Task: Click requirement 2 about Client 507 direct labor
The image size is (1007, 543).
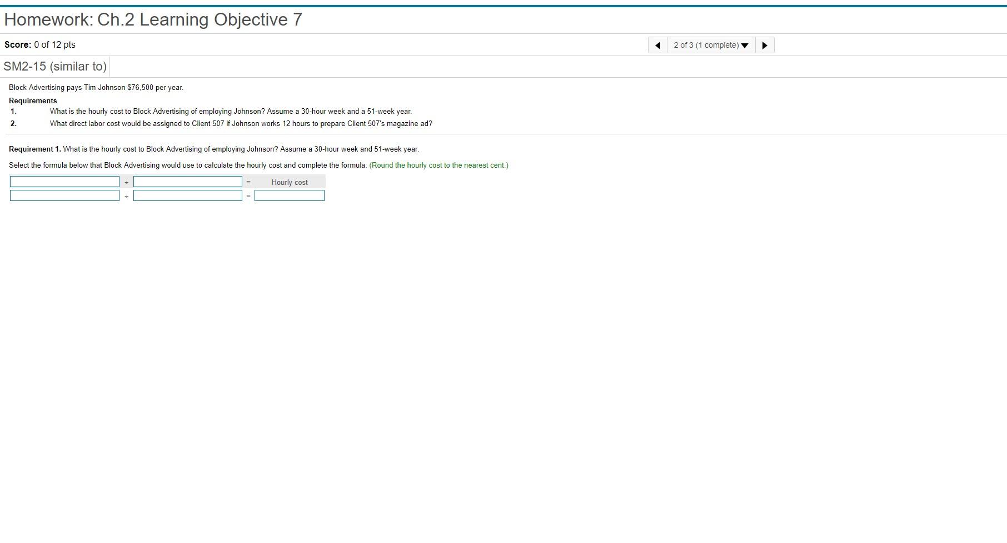Action: (x=241, y=123)
